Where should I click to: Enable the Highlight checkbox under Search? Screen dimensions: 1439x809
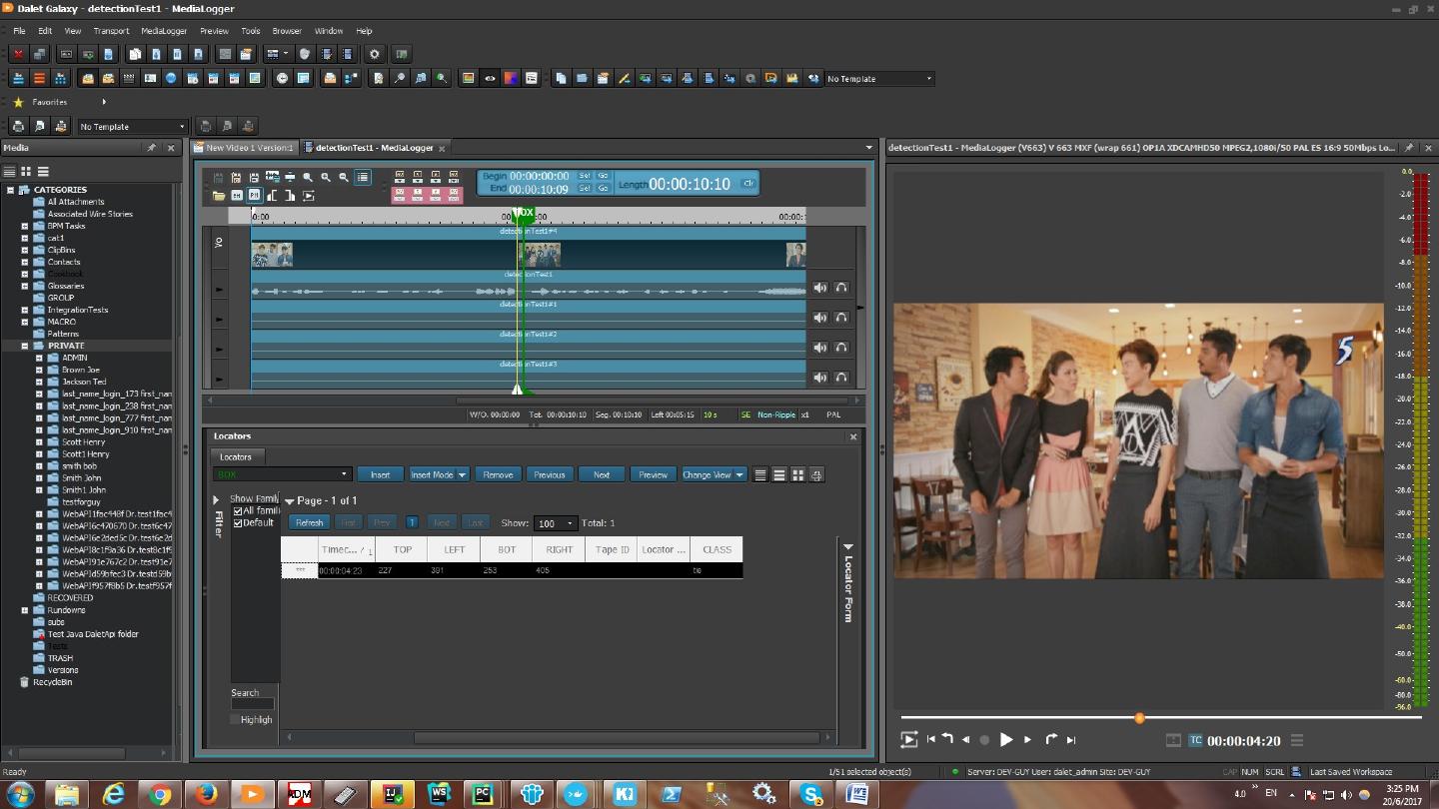(236, 720)
